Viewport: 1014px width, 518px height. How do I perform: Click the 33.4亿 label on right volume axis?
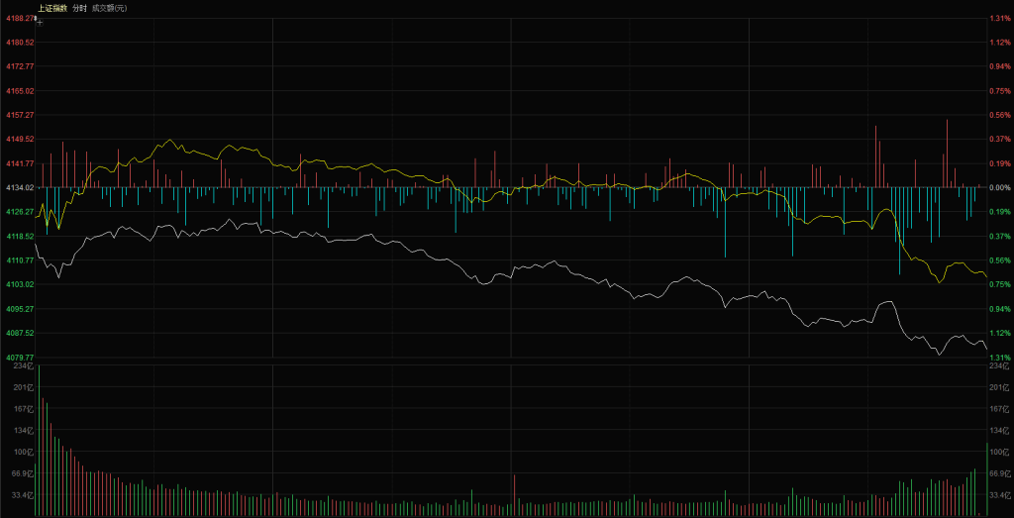click(x=998, y=494)
